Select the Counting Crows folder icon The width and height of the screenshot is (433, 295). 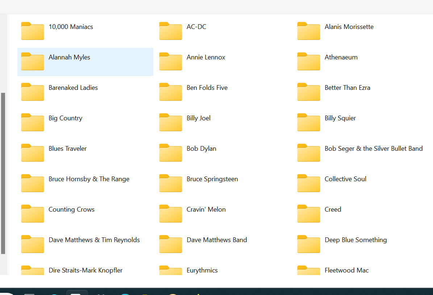point(33,213)
